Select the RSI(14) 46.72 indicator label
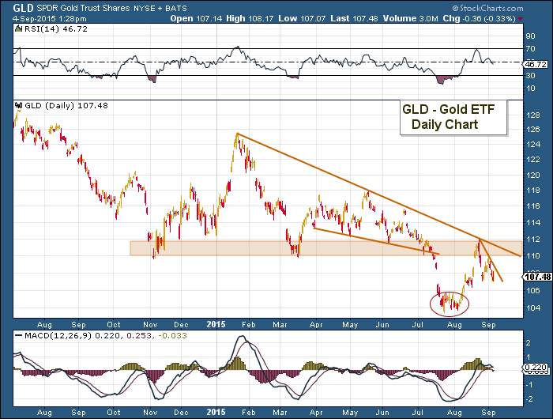Viewport: 553px width, 419px height. tap(55, 29)
